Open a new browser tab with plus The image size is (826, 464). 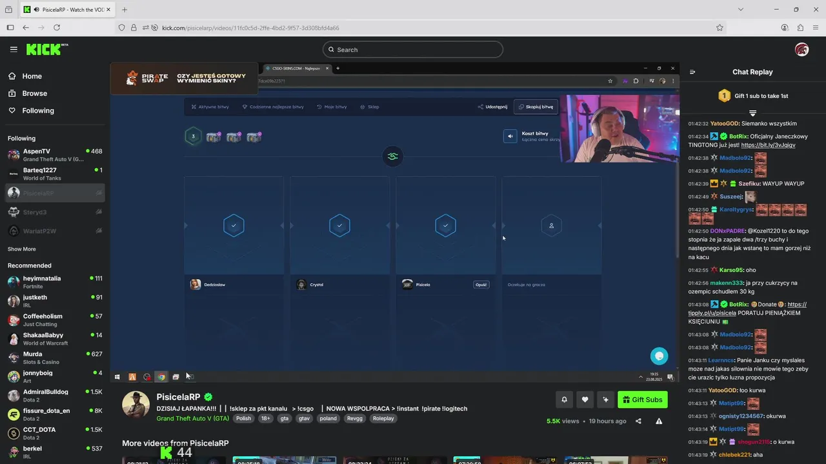click(125, 10)
